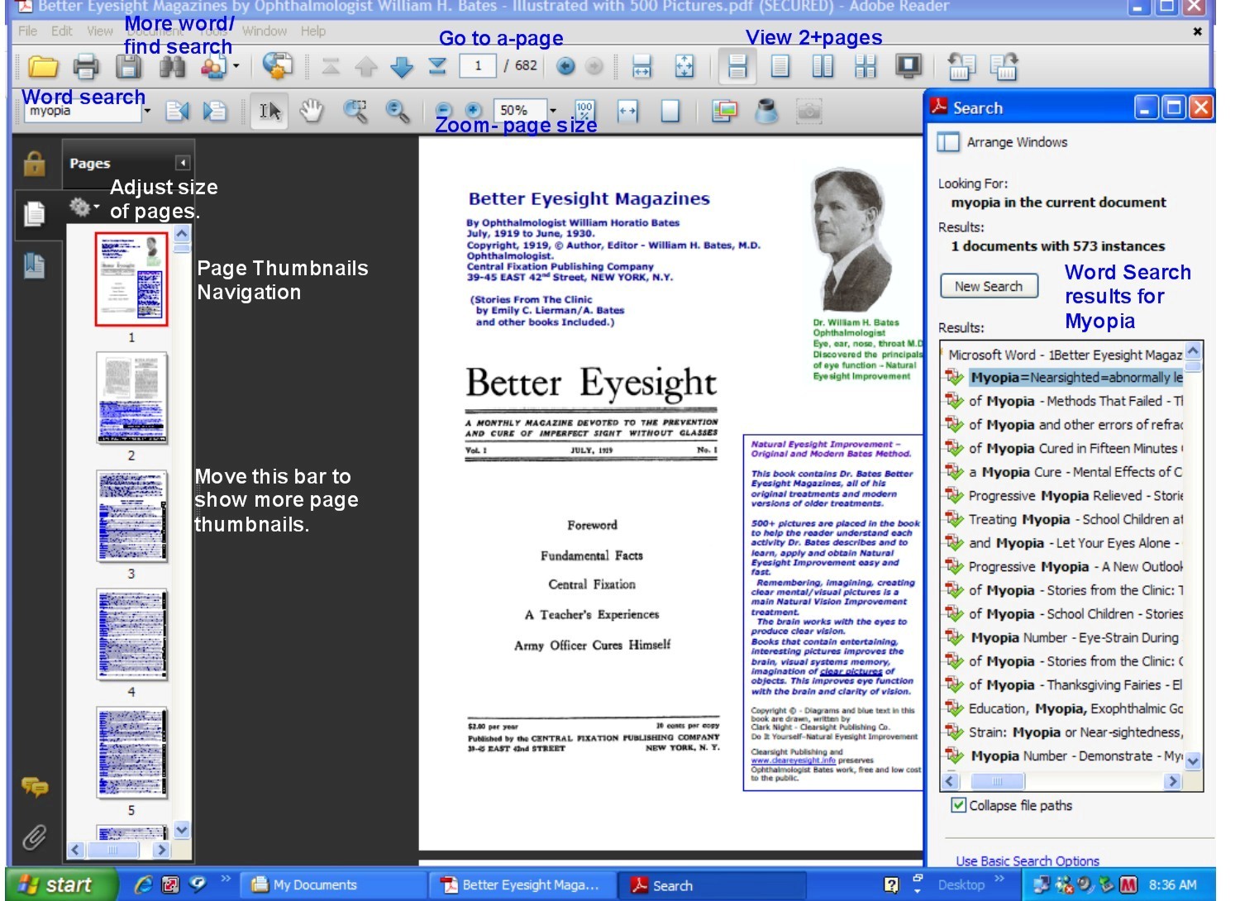Click the actual size 100% icon

(584, 111)
